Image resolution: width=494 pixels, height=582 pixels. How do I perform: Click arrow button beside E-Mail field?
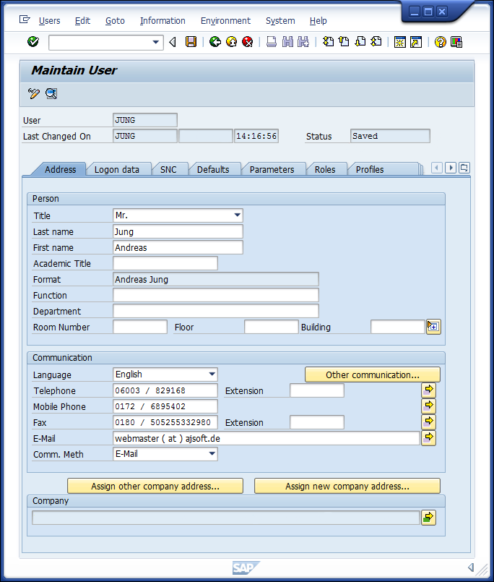429,437
